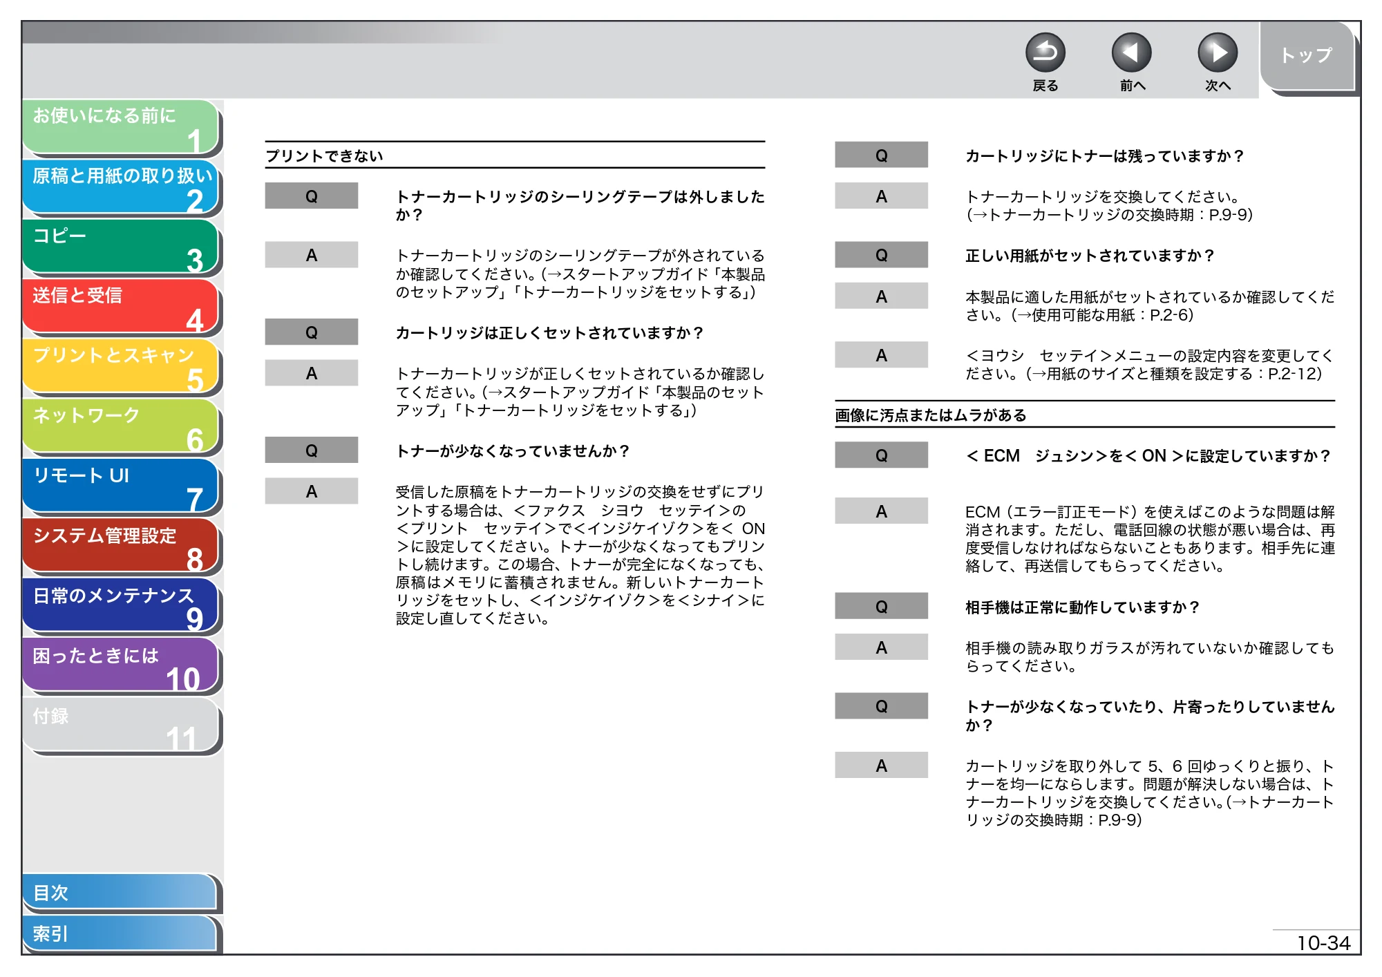
Task: Click question 相手機は正常に動作していますか？
Action: click(1082, 607)
